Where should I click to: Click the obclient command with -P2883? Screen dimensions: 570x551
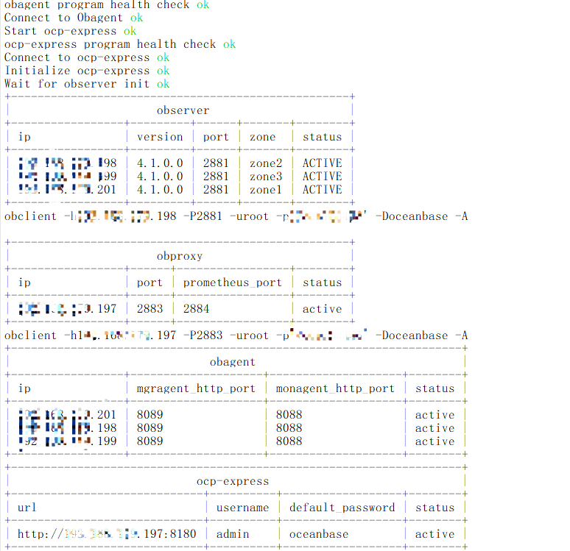tap(236, 335)
